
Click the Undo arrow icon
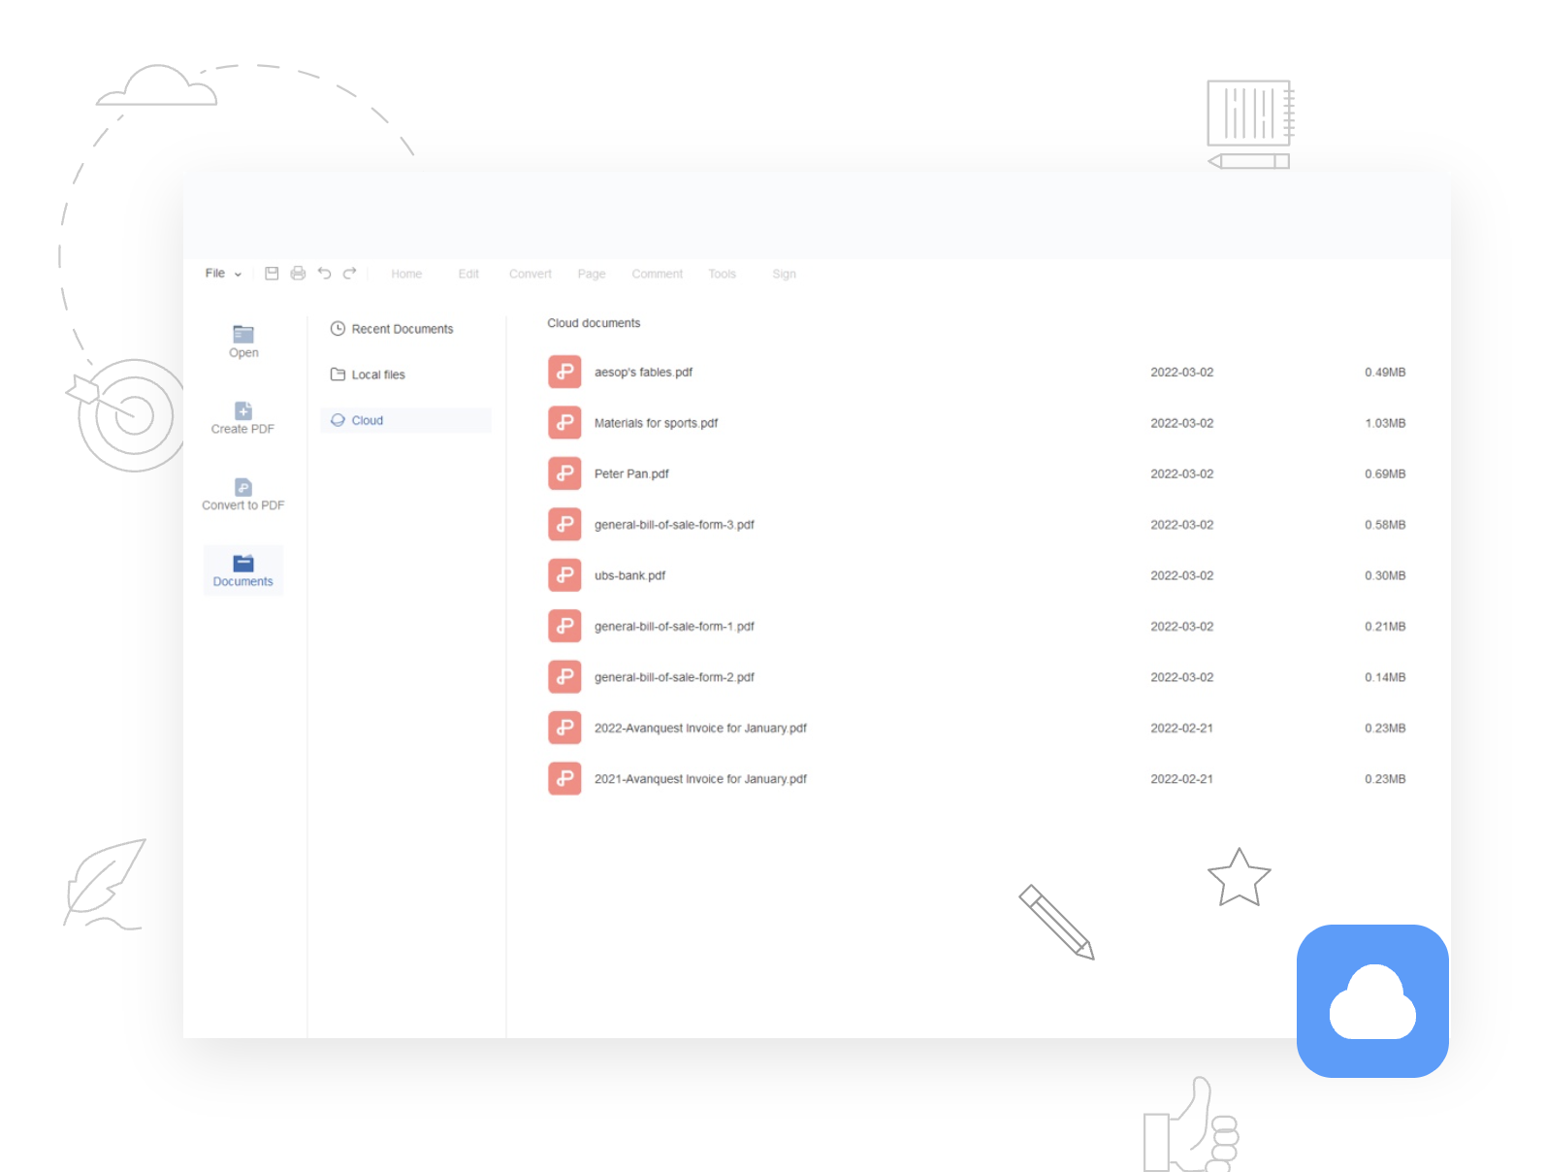point(324,274)
